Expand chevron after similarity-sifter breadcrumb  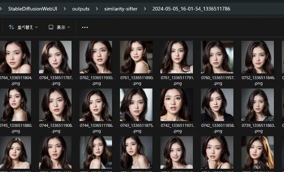click(x=145, y=9)
